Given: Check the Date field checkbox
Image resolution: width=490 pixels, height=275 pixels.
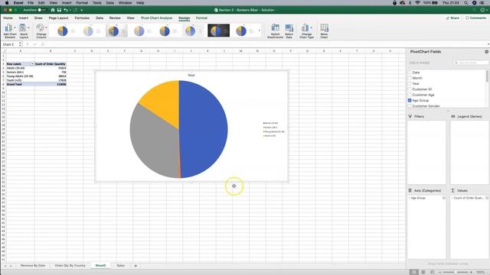Looking at the screenshot, I should click(x=410, y=73).
